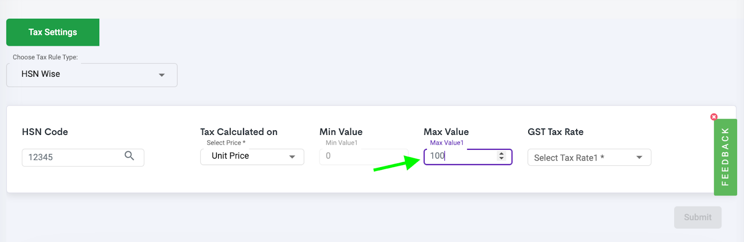Click the GST Tax Rate heading
This screenshot has width=744, height=242.
(x=556, y=132)
